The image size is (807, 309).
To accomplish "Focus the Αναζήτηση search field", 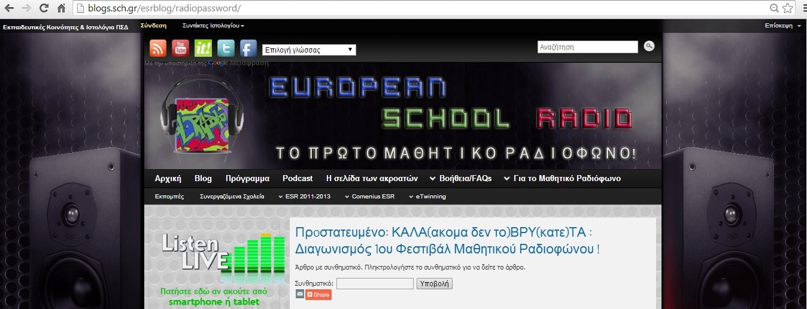I will (x=588, y=47).
